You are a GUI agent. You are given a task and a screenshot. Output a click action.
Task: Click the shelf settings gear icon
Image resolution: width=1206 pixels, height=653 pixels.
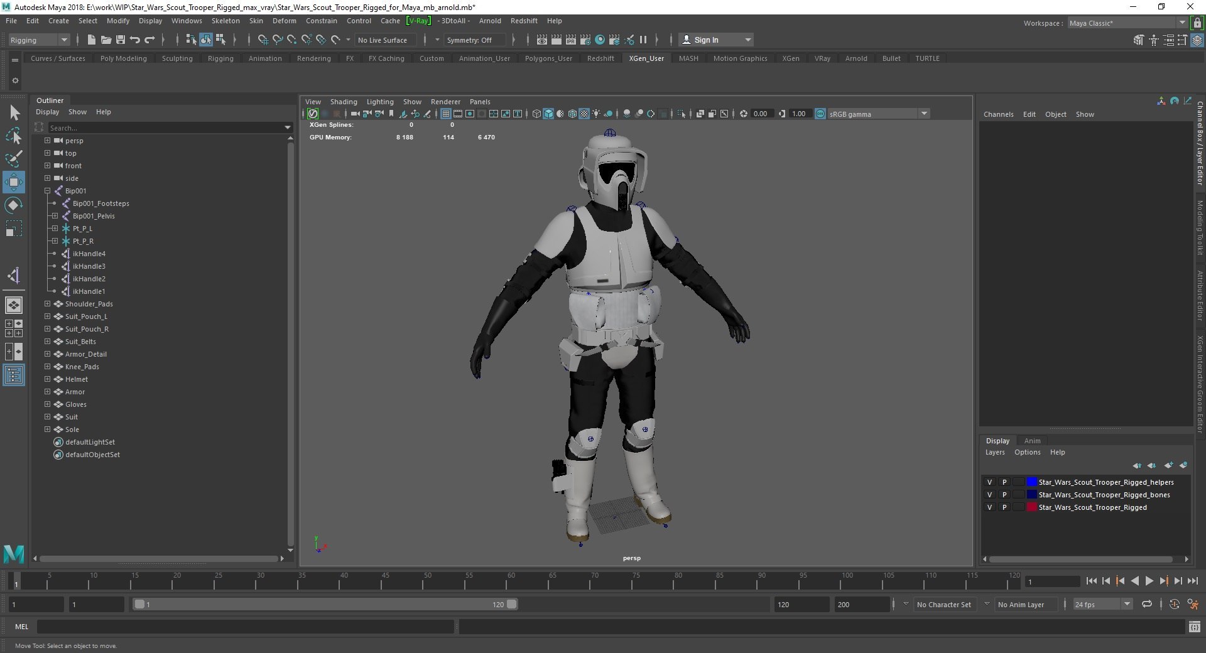[x=15, y=80]
